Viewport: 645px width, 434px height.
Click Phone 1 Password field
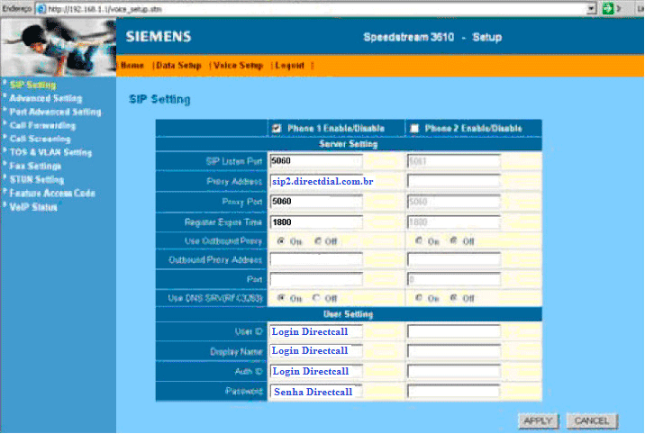316,392
